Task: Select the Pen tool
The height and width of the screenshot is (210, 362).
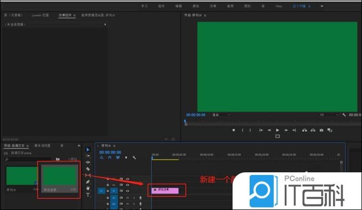Action: coord(88,182)
